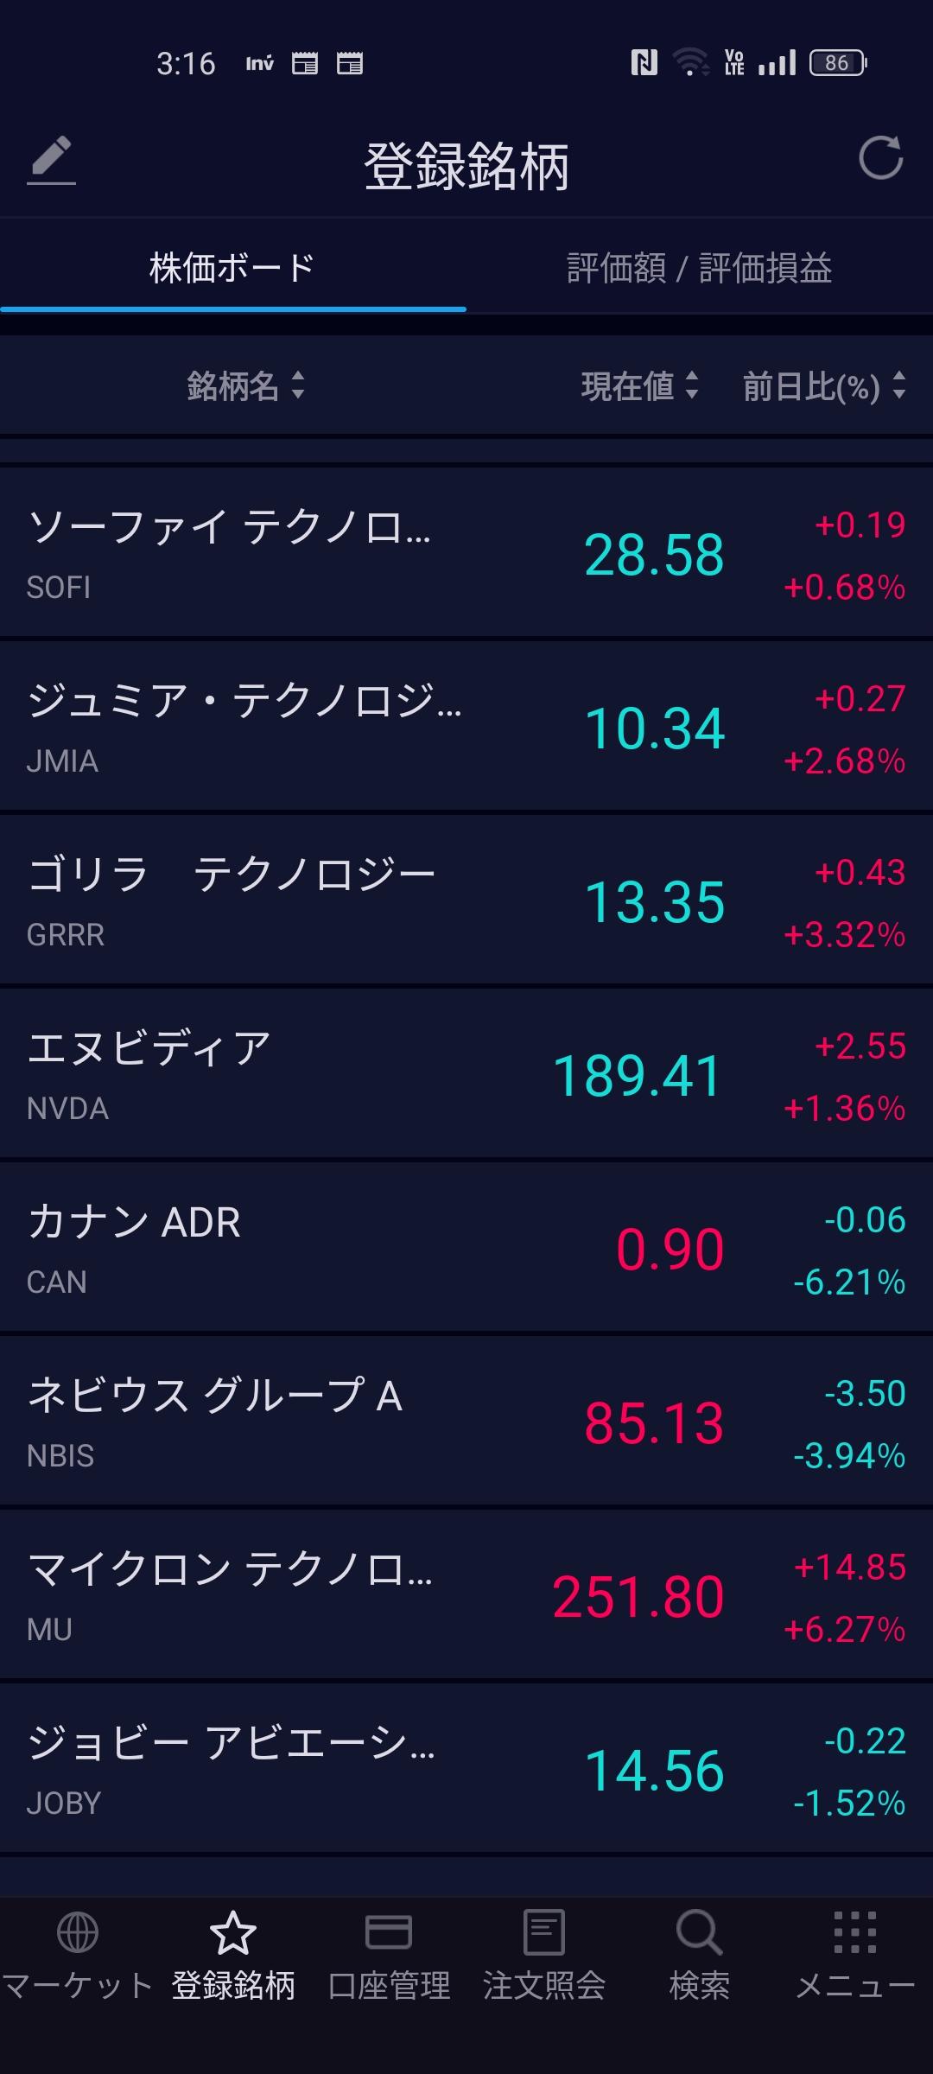The height and width of the screenshot is (2074, 933).
Task: Tap the NFC status bar icon
Action: pos(644,63)
